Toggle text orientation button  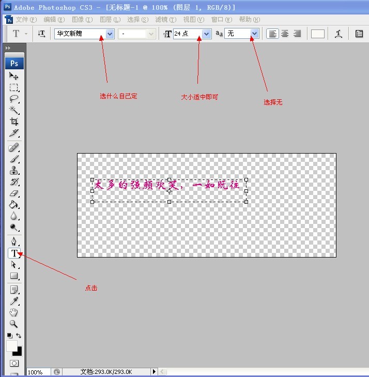pyautogui.click(x=41, y=34)
